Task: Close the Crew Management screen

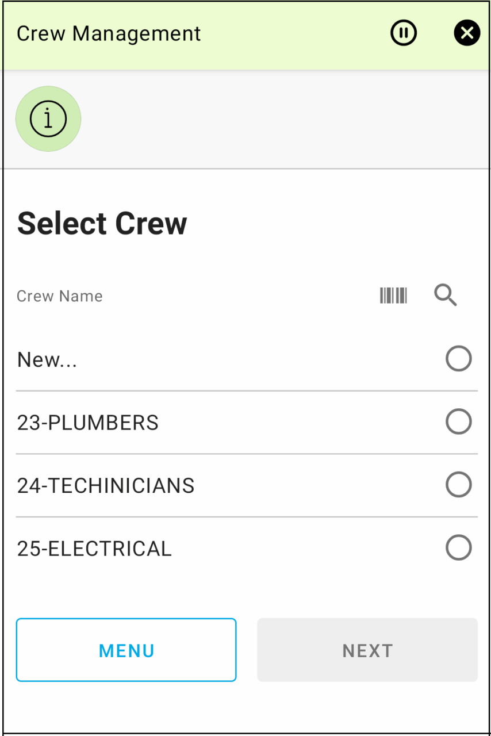Action: click(466, 33)
